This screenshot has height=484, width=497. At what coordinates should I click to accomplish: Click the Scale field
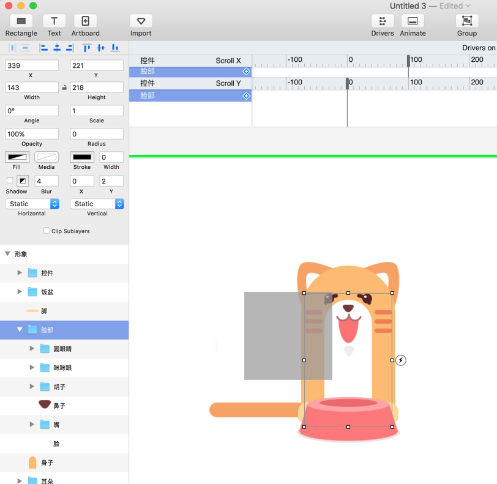pyautogui.click(x=97, y=111)
